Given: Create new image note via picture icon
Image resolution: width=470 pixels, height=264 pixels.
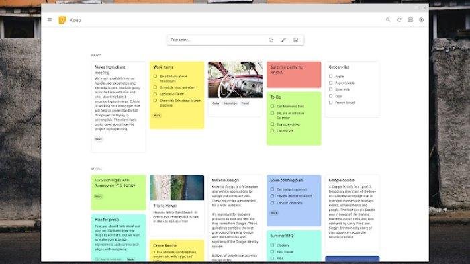Looking at the screenshot, I should click(x=296, y=40).
